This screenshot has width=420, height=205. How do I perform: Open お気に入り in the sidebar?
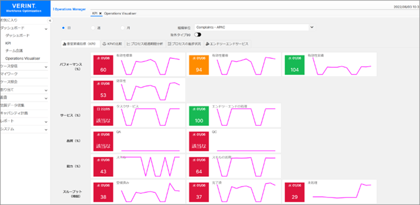point(9,20)
